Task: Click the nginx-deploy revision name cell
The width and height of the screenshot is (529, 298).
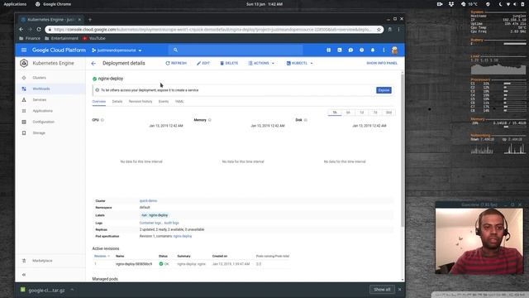Action: (x=134, y=264)
